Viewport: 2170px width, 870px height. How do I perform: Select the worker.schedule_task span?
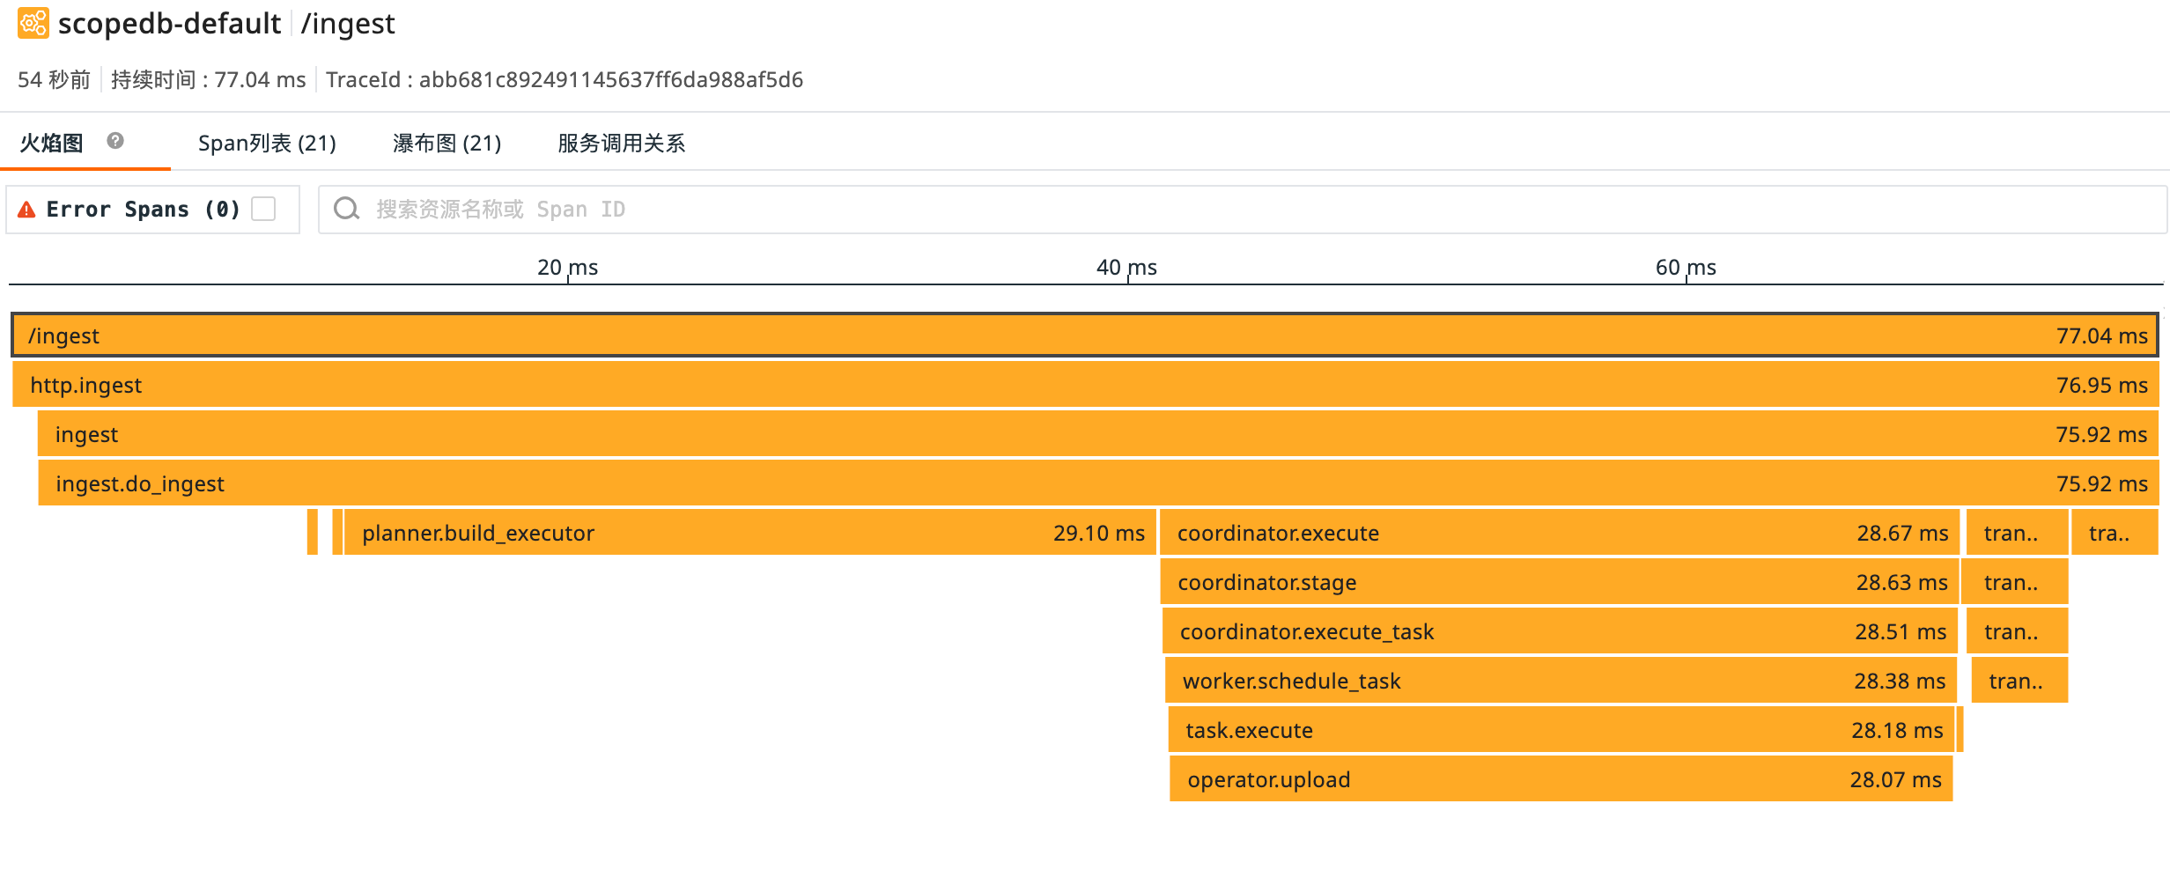pyautogui.click(x=1559, y=681)
